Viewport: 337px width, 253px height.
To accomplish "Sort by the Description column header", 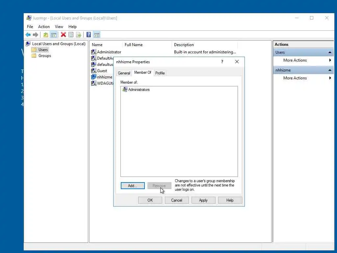I will (x=205, y=45).
